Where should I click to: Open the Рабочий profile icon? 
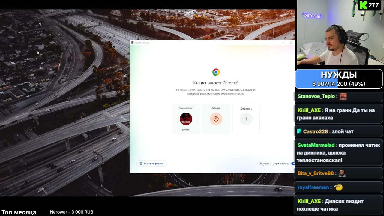[x=216, y=119]
